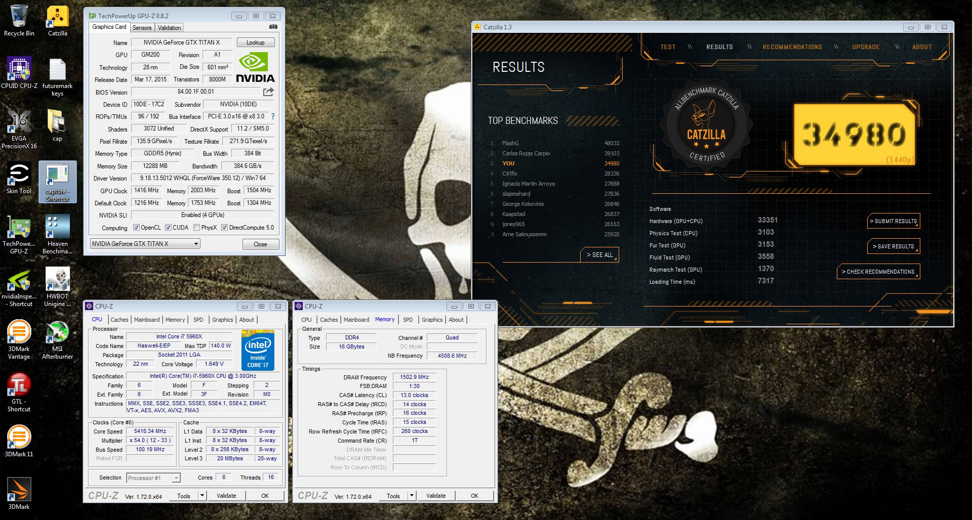Click the Catzilla Certified badge

pyautogui.click(x=706, y=127)
